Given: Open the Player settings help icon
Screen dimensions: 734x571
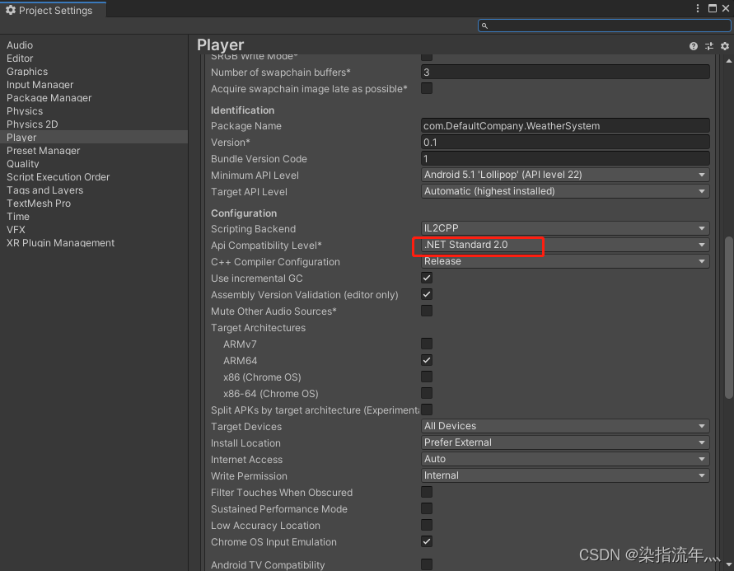Looking at the screenshot, I should [692, 46].
